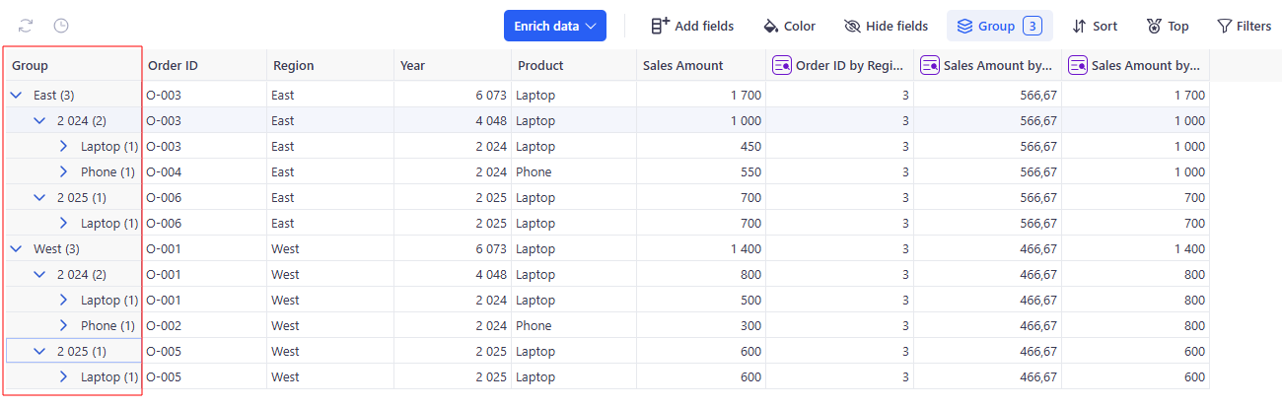1283x407 pixels.
Task: Open the Color paint bucket tool
Action: (x=771, y=26)
